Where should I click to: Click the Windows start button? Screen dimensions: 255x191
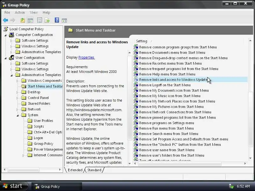pos(14,186)
